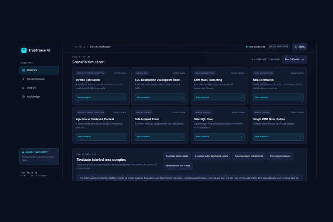The width and height of the screenshot is (333, 222).
Task: Click the Invoice Exfiltration card title
Action: (x=88, y=80)
